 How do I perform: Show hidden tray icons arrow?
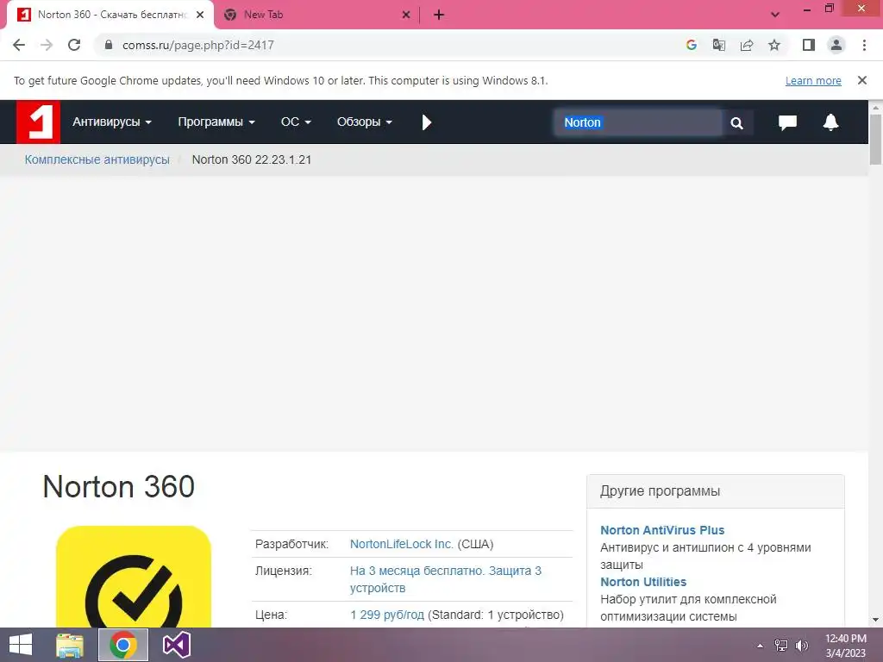click(x=761, y=646)
